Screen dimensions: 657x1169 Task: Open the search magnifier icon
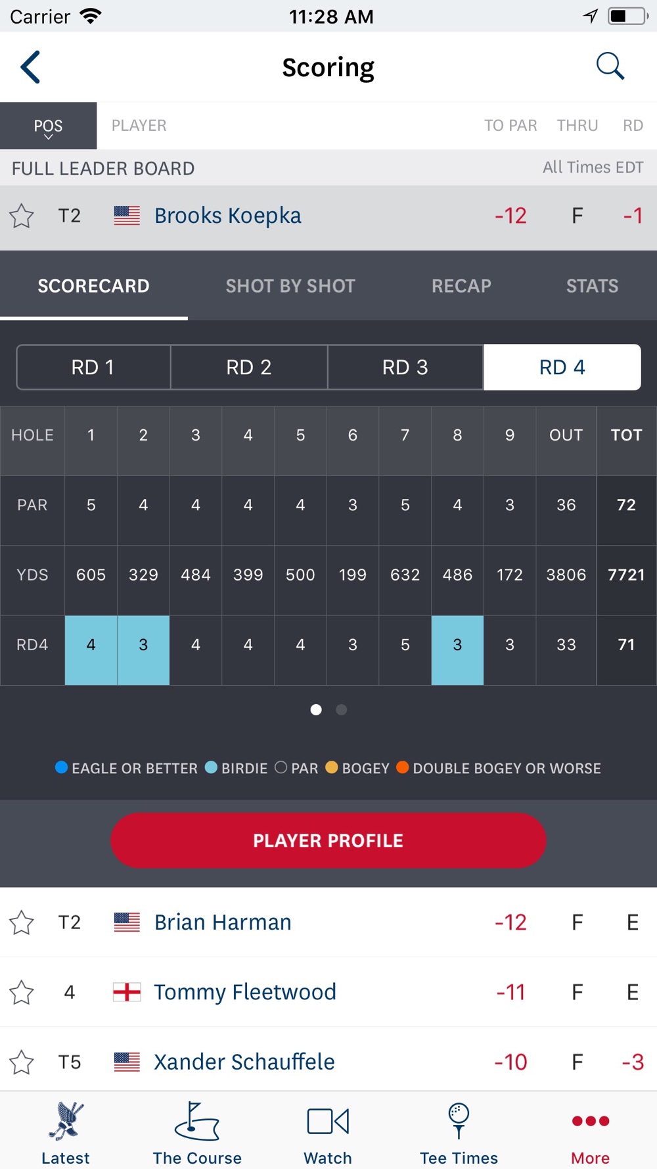[x=610, y=66]
